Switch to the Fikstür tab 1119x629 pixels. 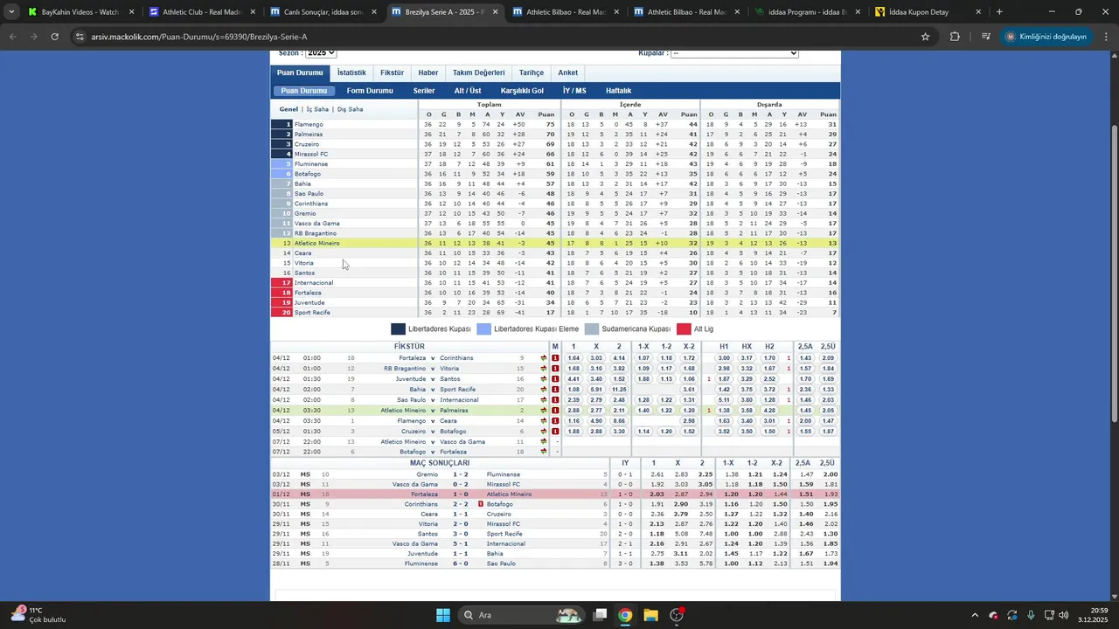(x=393, y=73)
